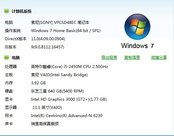Click the DirectX版本 11.0 value

coord(48,39)
